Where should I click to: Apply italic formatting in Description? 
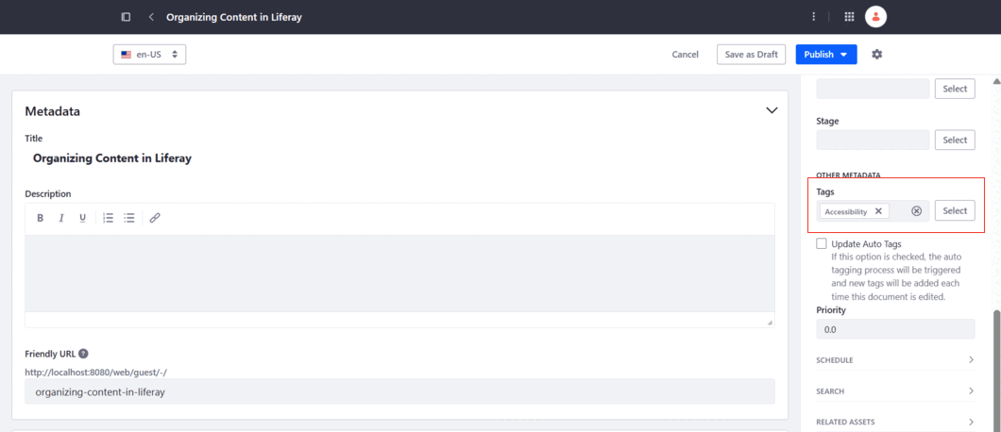tap(61, 218)
